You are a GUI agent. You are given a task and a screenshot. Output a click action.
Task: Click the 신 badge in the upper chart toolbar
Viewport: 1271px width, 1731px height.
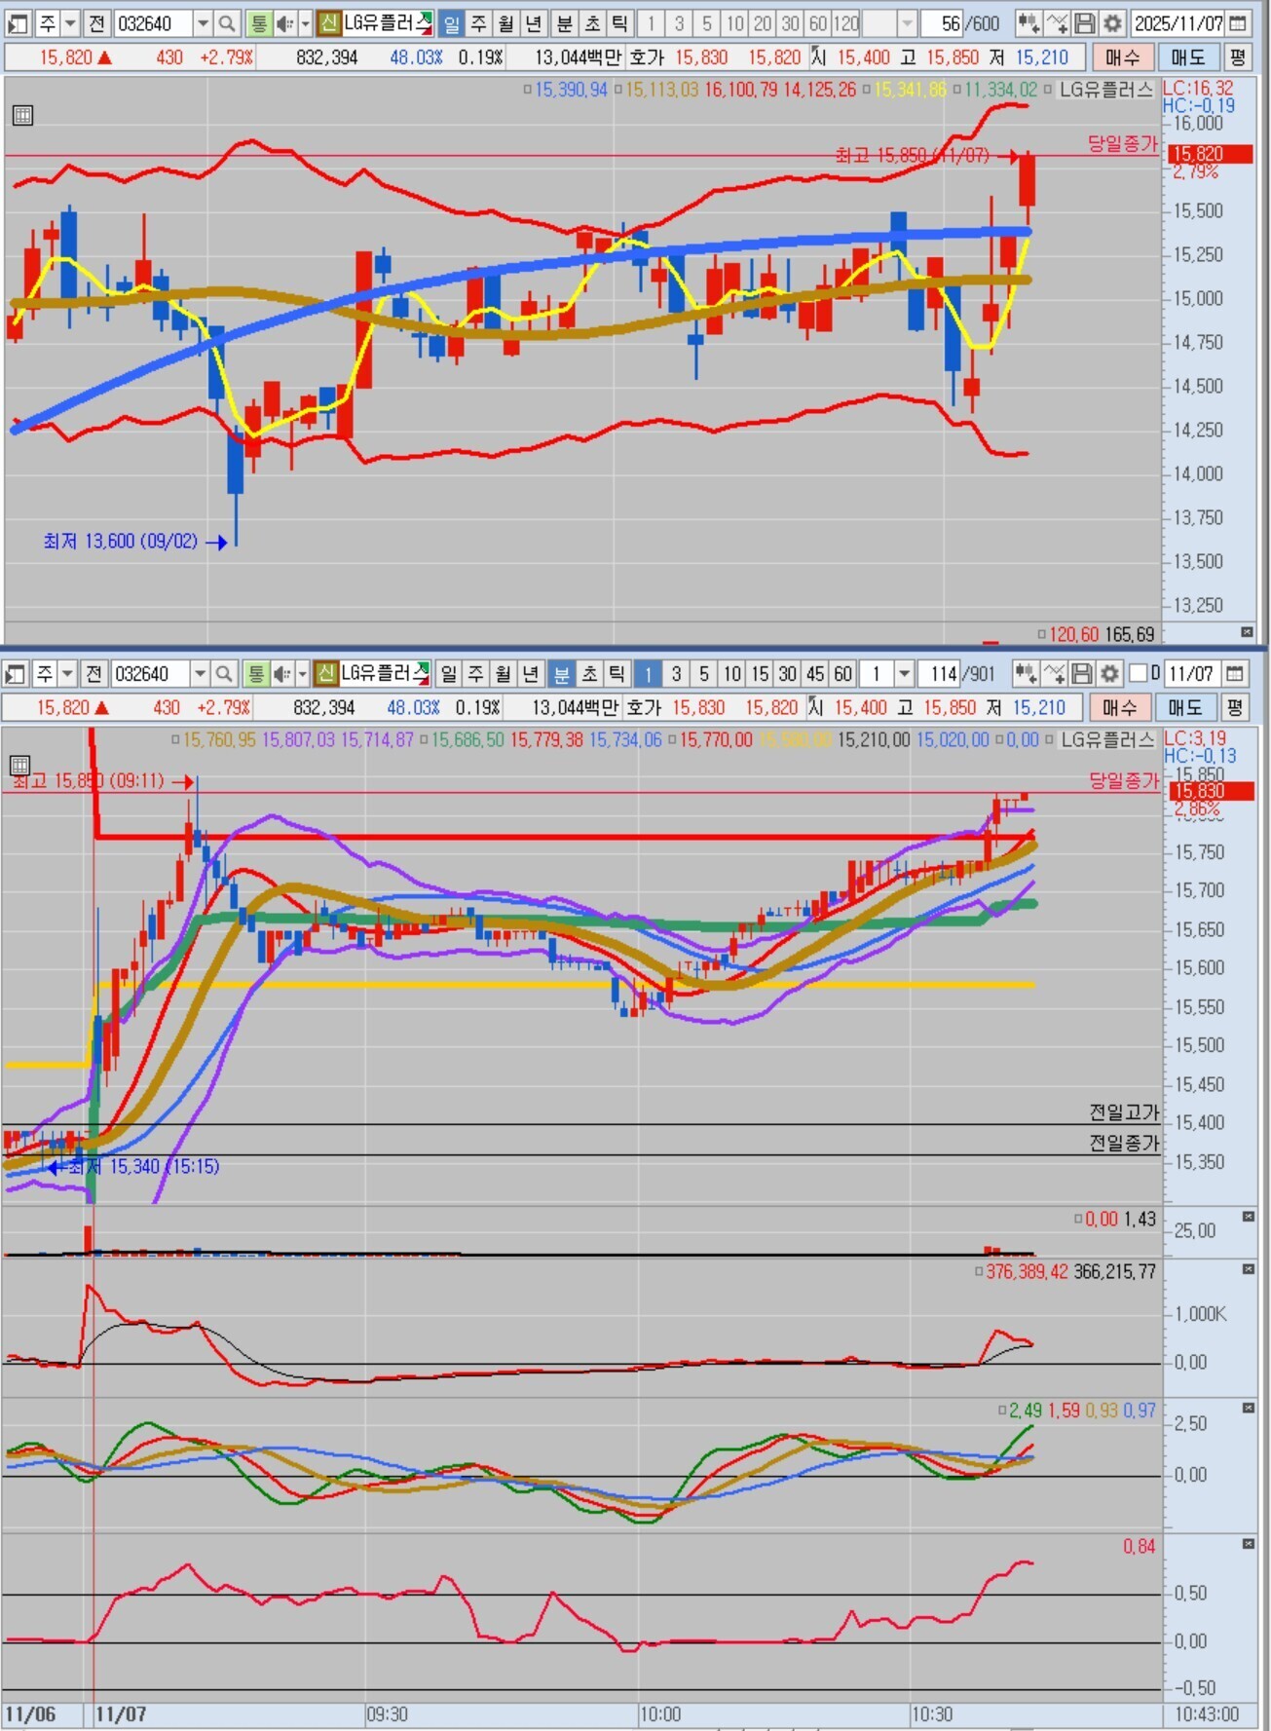[x=329, y=23]
